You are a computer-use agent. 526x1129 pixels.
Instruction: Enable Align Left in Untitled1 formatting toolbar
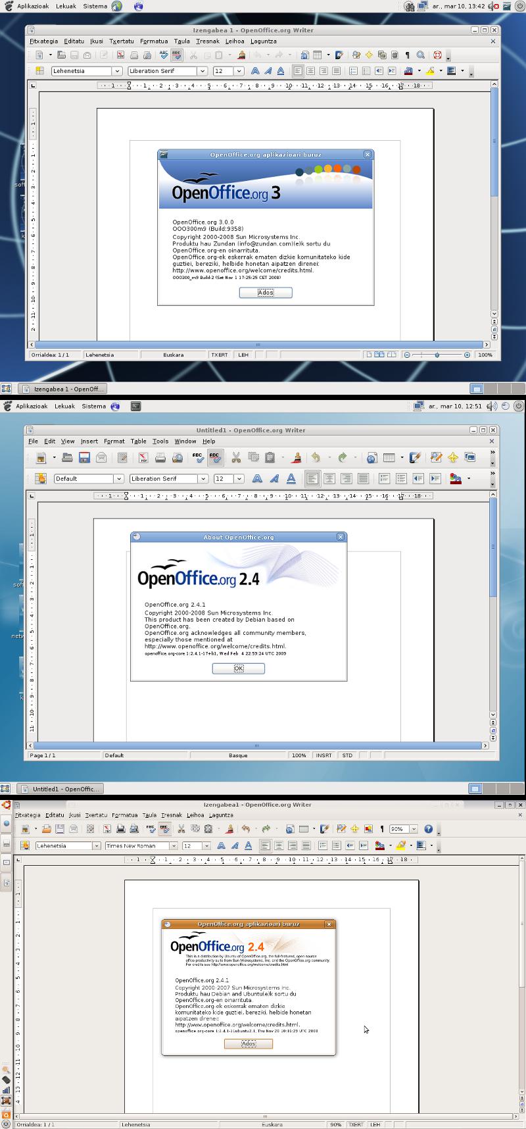tap(313, 479)
